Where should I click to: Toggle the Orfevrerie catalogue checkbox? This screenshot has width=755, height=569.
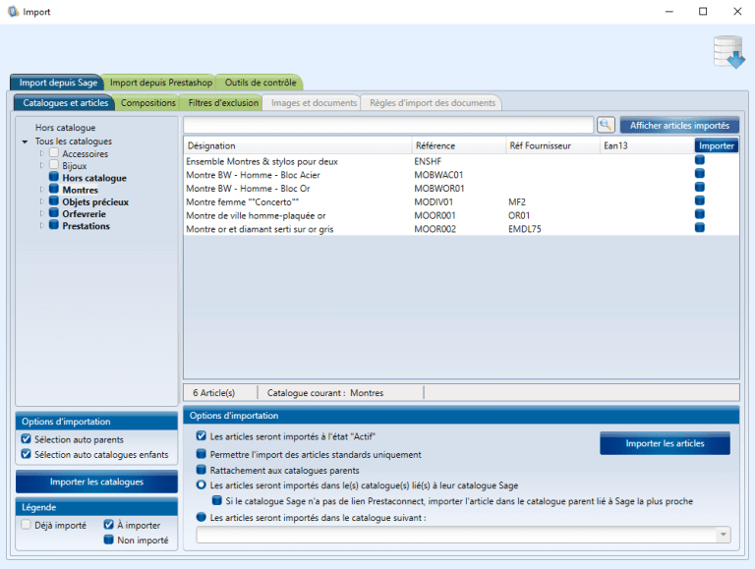click(x=54, y=213)
